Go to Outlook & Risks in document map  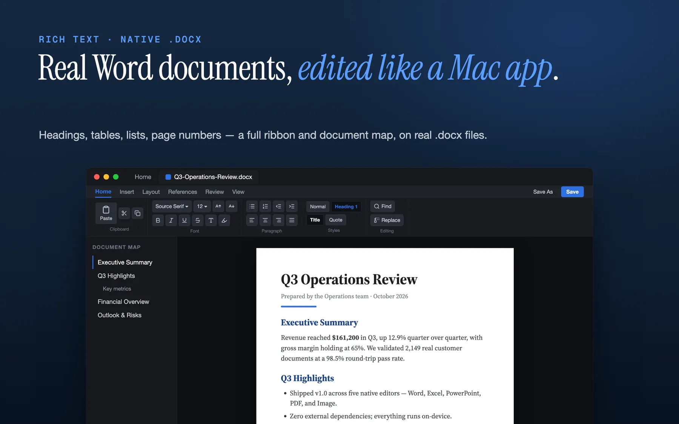[x=120, y=315]
